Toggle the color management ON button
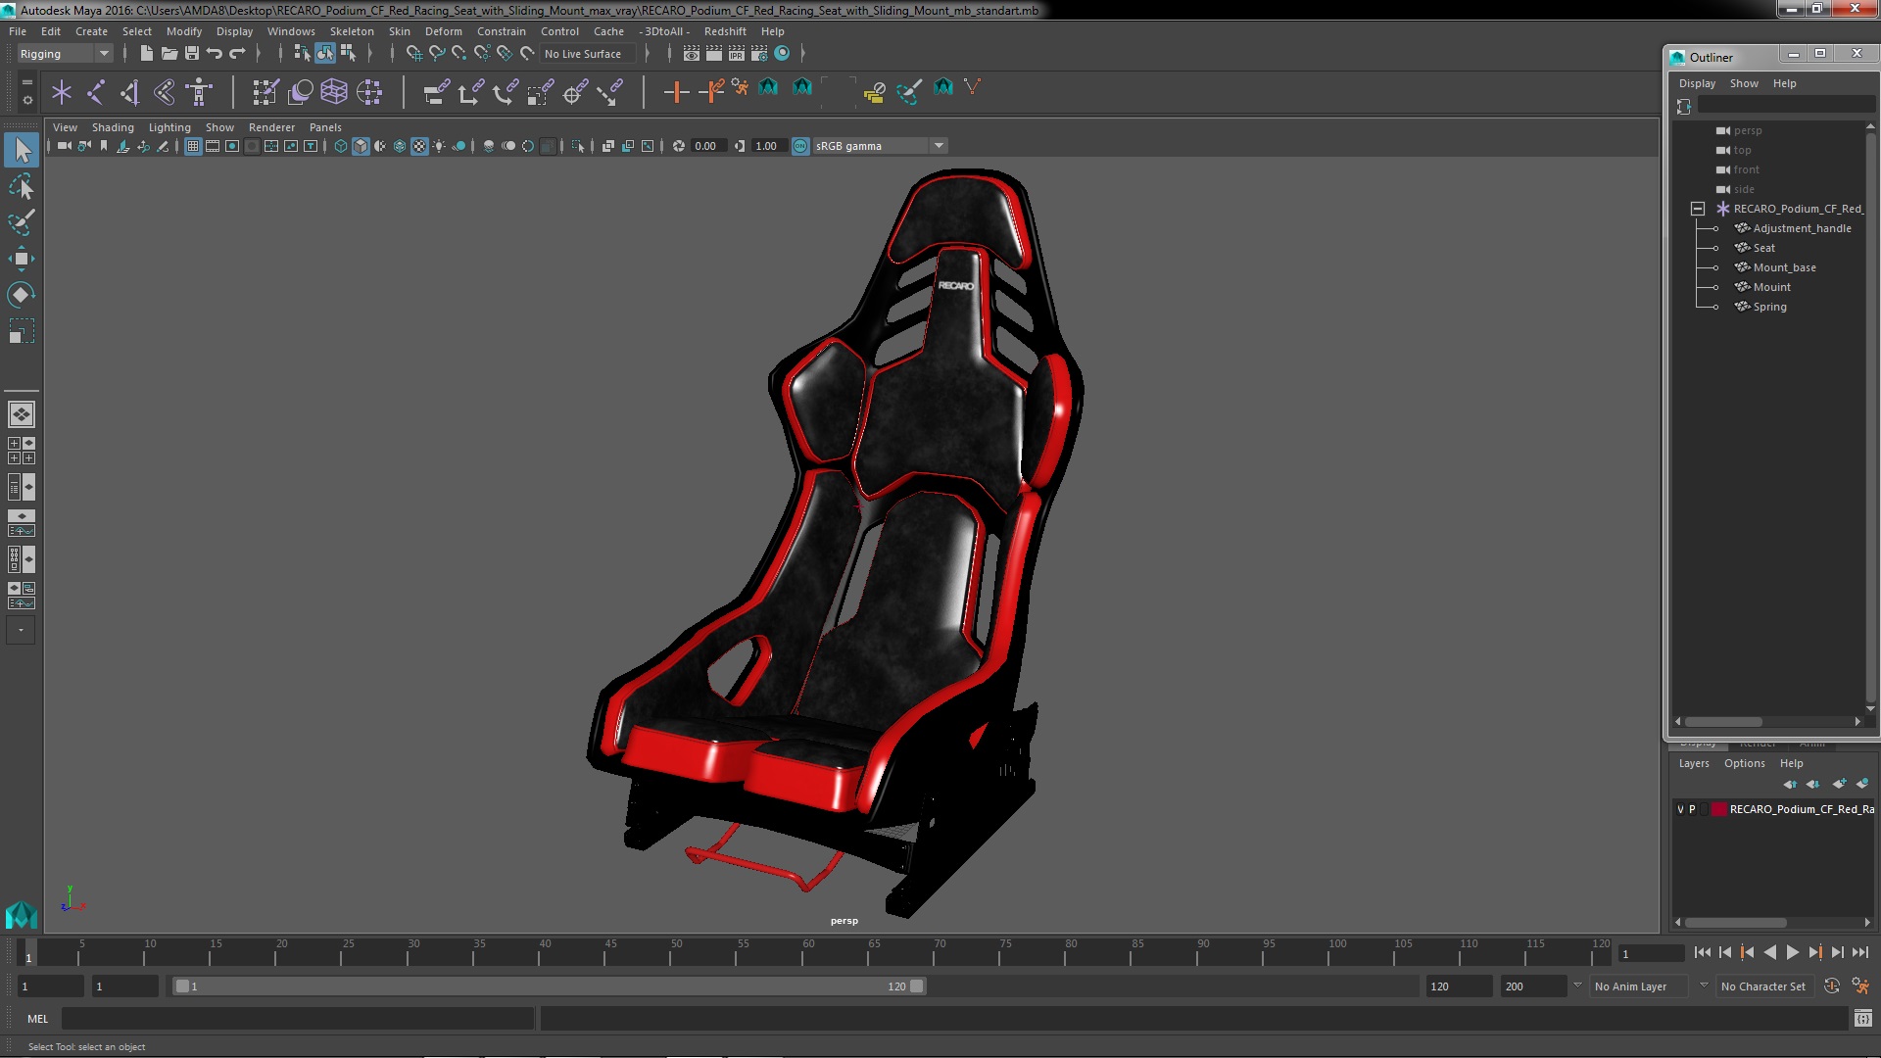 800,146
